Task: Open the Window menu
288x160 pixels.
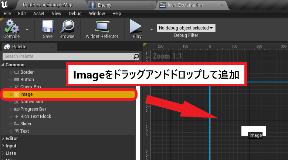Action: [x=97, y=14]
